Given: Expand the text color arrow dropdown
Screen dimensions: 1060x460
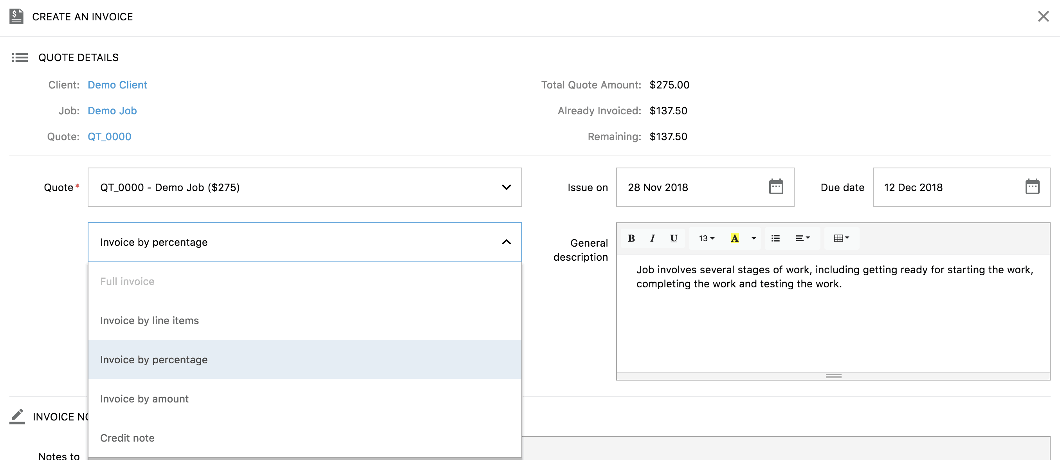Looking at the screenshot, I should click(754, 238).
